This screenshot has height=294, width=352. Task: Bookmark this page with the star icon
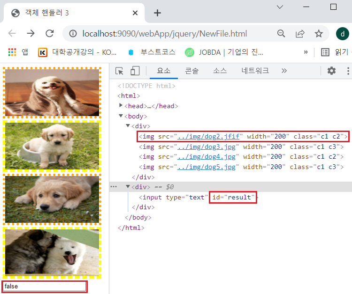point(319,34)
